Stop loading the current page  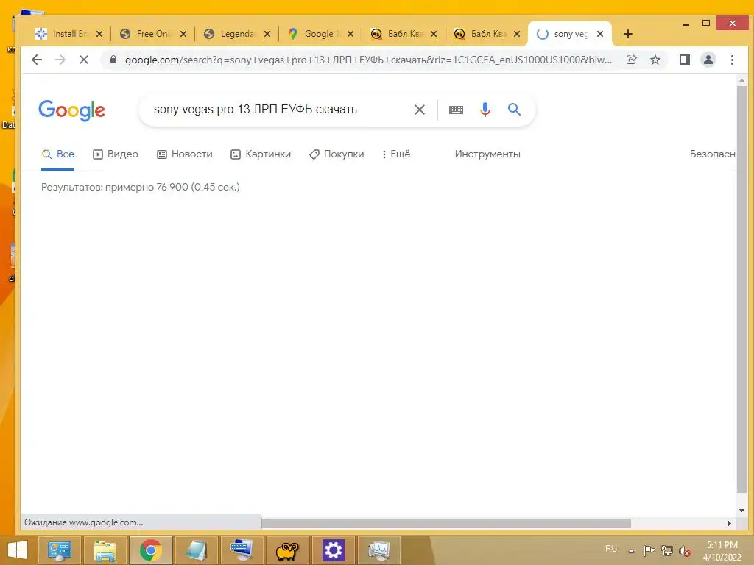point(84,60)
